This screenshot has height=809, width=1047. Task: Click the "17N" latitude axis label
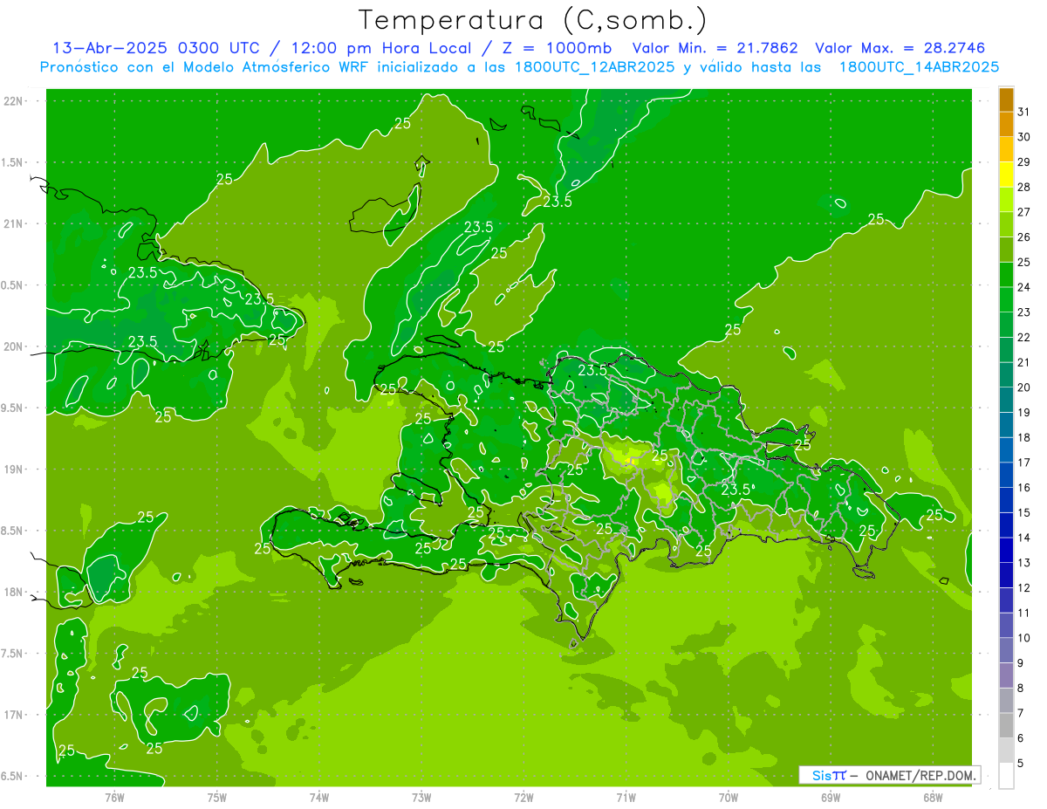coord(14,715)
